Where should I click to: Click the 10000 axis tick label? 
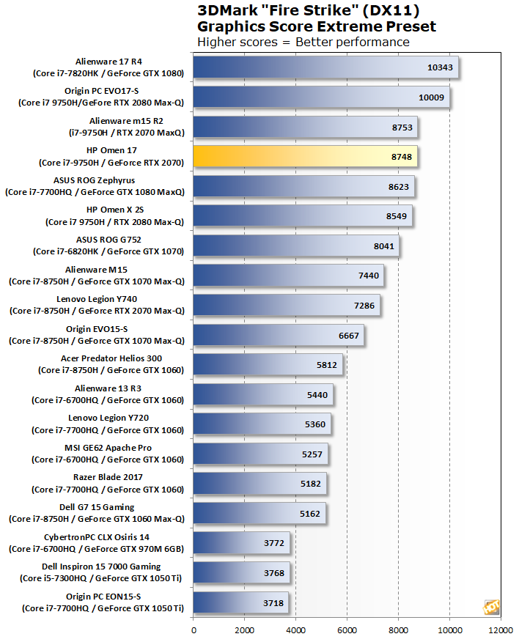point(450,630)
